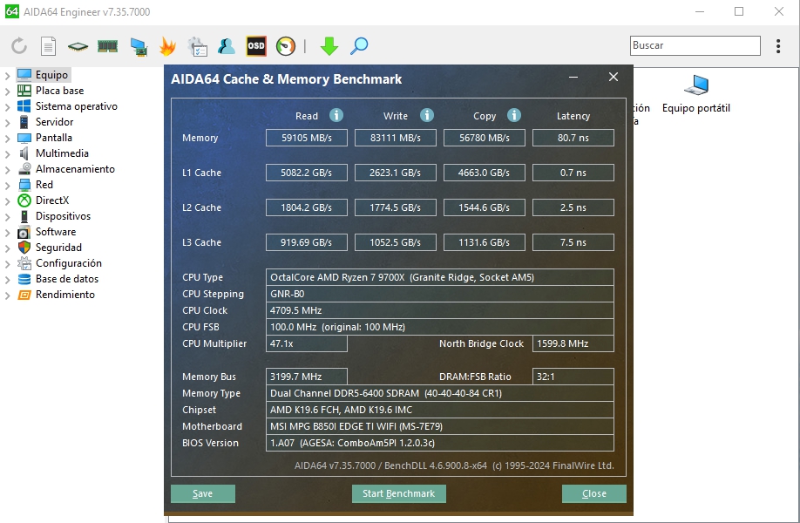Select Placa base in the tree
The height and width of the screenshot is (523, 800).
coord(59,91)
